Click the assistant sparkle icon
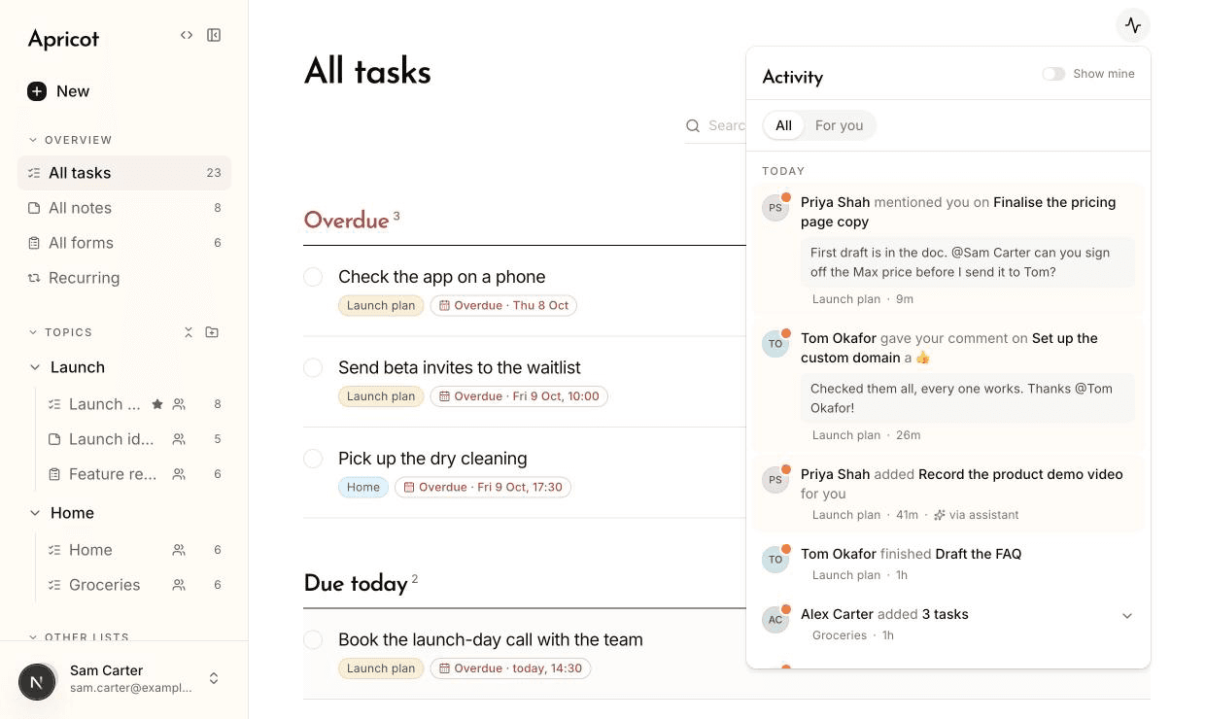Screen dimensions: 1205x719 click(940, 515)
